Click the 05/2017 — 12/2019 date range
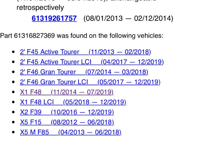The height and width of the screenshot is (148, 197). point(129,82)
